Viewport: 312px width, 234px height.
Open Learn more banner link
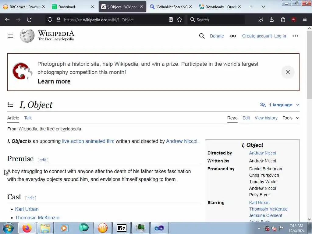coord(54,81)
